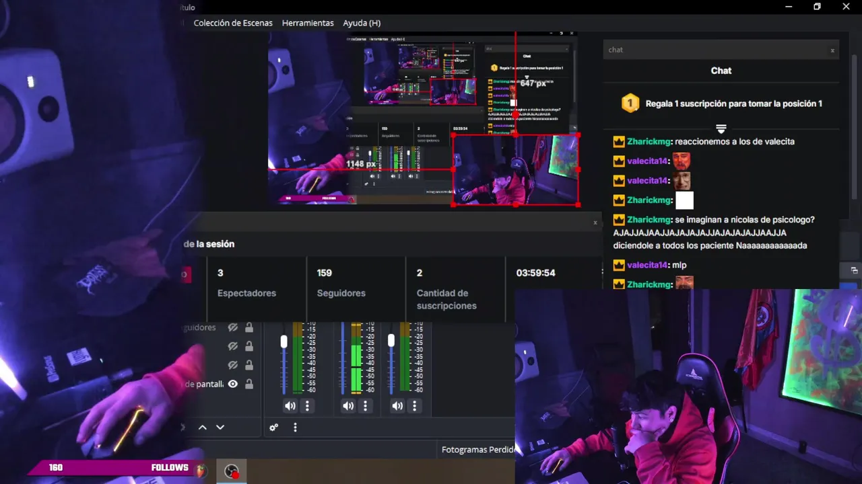Image resolution: width=862 pixels, height=484 pixels.
Task: Toggle lock on source directly above pantalla row
Action: (x=249, y=365)
